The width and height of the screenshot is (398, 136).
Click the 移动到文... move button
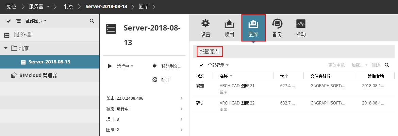(167, 66)
